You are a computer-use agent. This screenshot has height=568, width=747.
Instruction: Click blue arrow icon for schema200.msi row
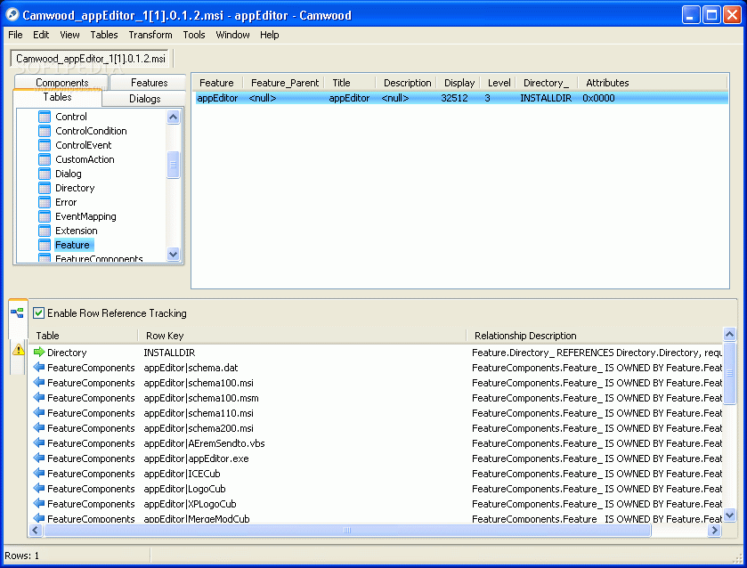(39, 428)
